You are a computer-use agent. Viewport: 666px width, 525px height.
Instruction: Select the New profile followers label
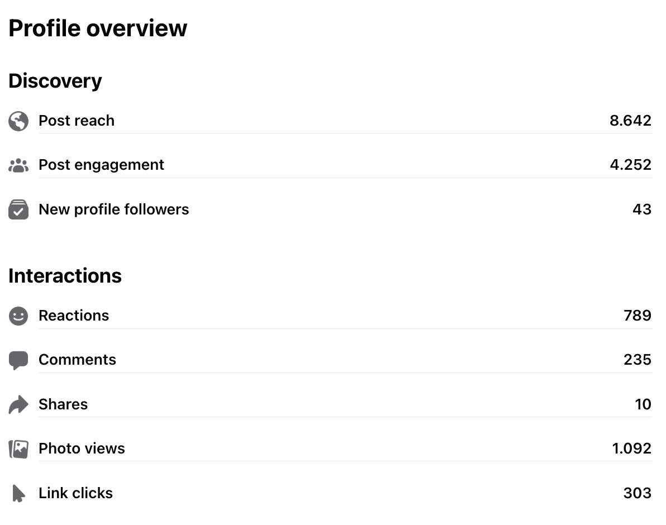(113, 209)
